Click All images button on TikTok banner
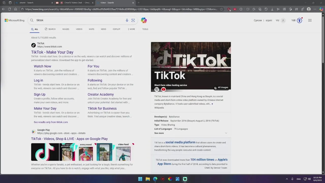The width and height of the screenshot is (325, 183). (x=221, y=87)
